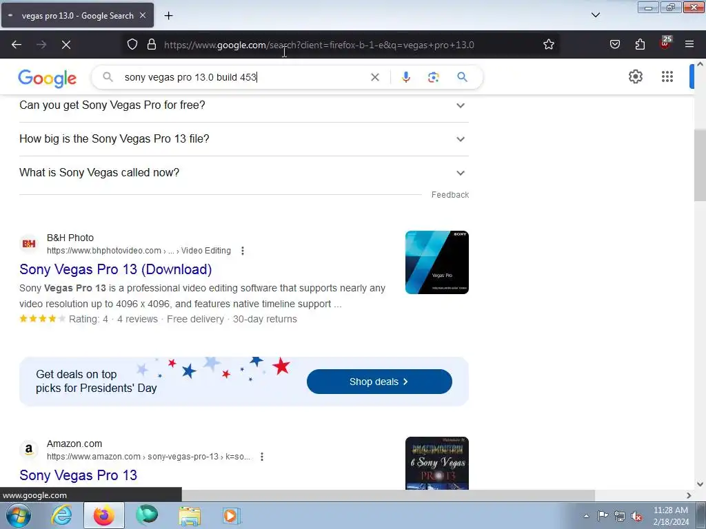
Task: Open the Windows Start menu
Action: pyautogui.click(x=19, y=515)
